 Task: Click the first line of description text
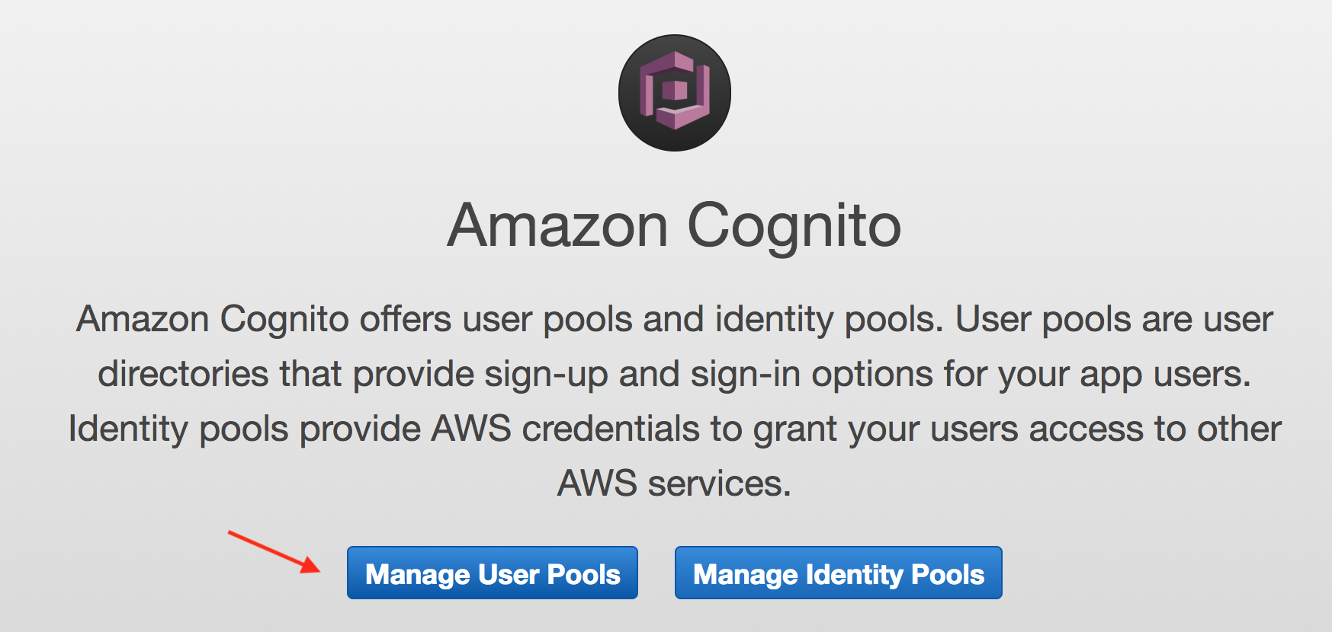point(675,319)
